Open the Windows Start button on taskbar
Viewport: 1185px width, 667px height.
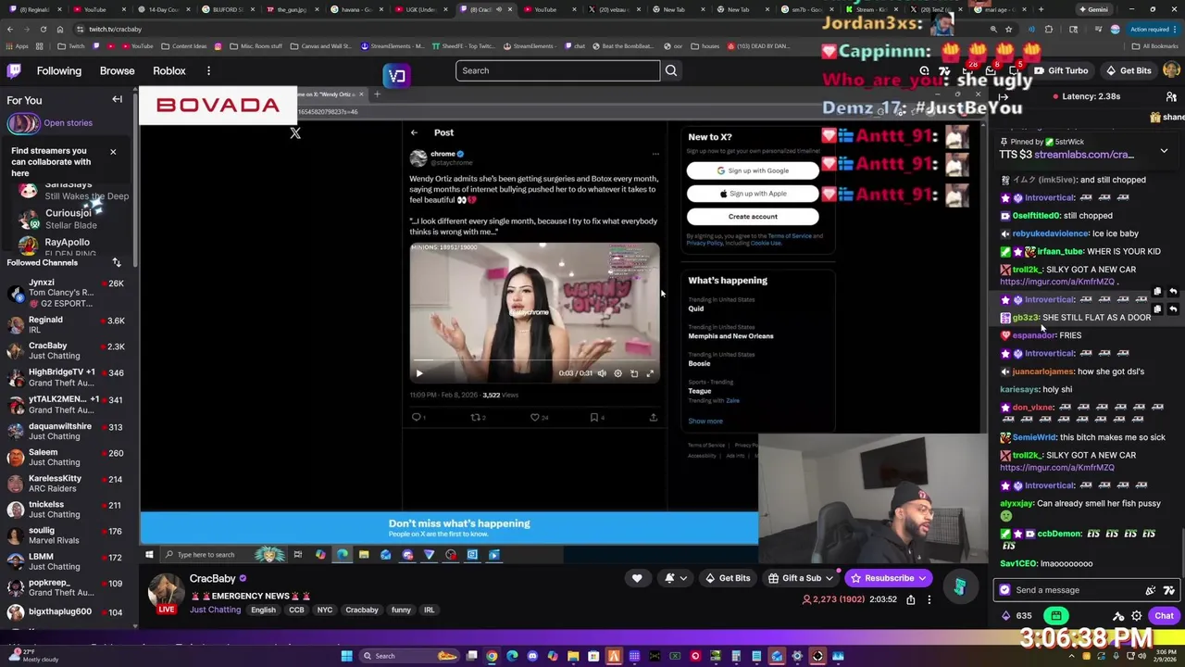pos(346,656)
